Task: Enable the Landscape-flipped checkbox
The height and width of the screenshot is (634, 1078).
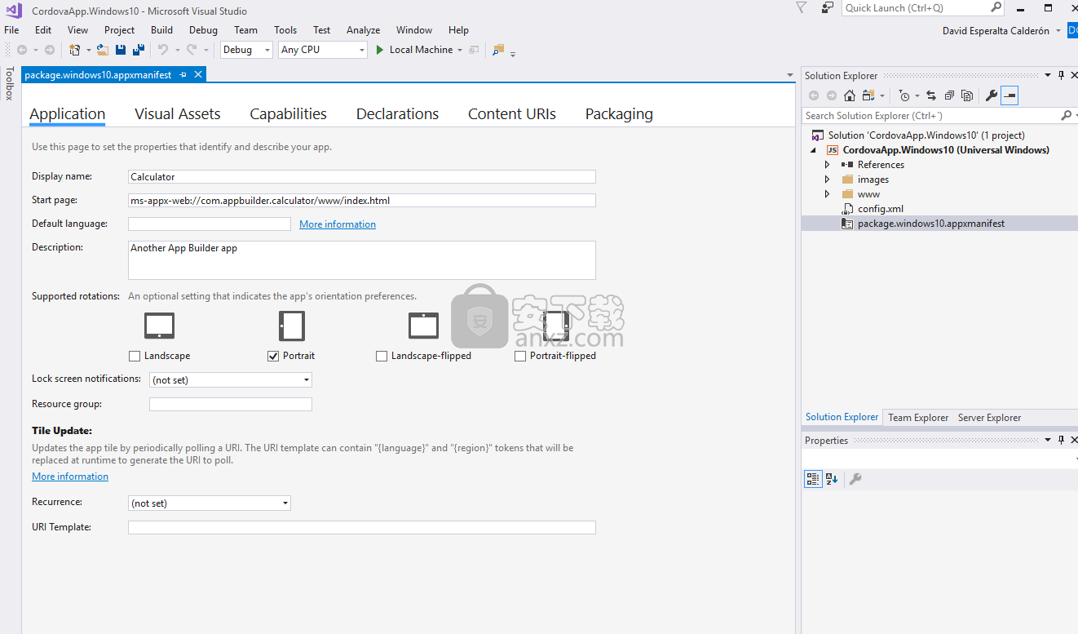Action: click(382, 356)
